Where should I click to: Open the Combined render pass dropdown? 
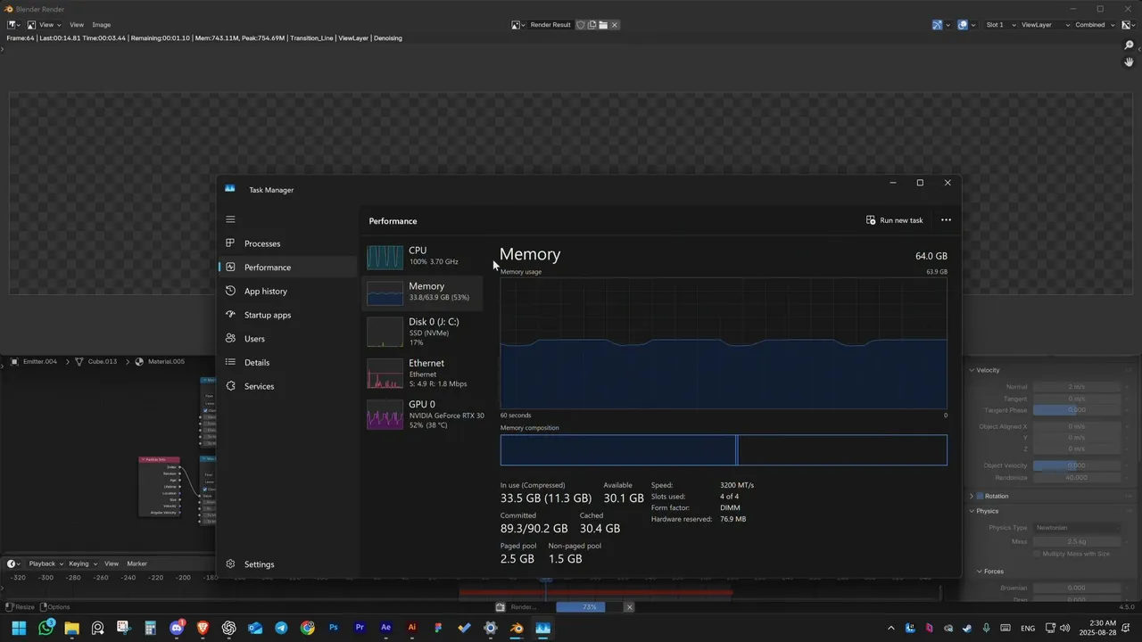pos(1095,25)
